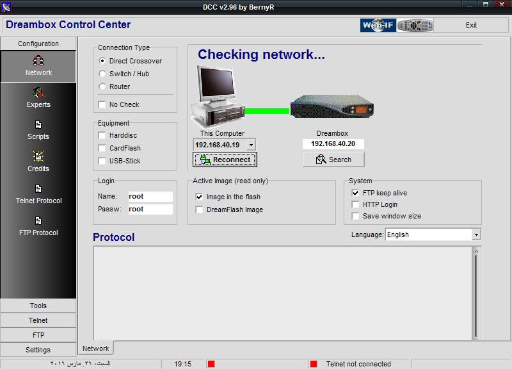
Task: Open the Telnet sidebar group
Action: coord(38,320)
